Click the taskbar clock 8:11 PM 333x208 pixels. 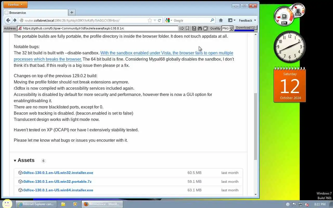click(x=320, y=204)
